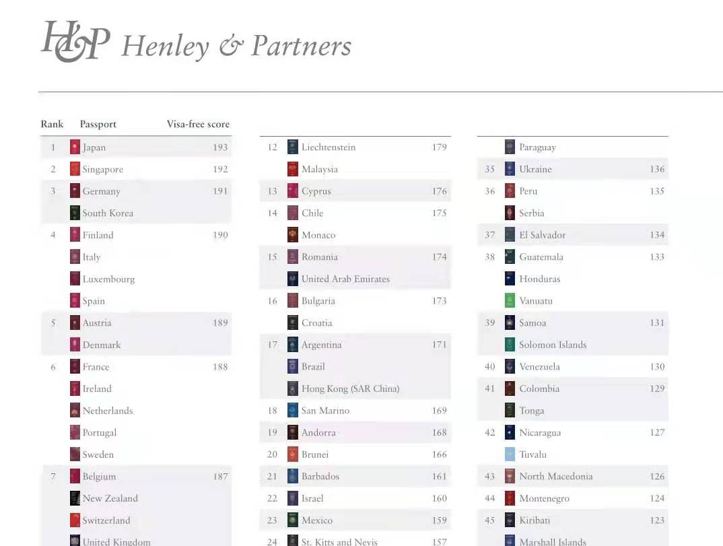
Task: Click the Henley & Partners title text
Action: 236,46
